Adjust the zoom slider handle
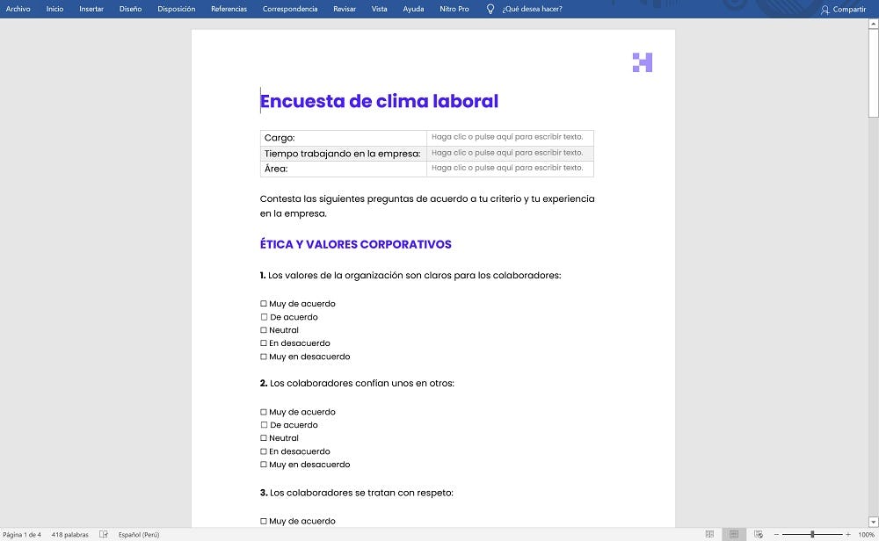 [812, 534]
